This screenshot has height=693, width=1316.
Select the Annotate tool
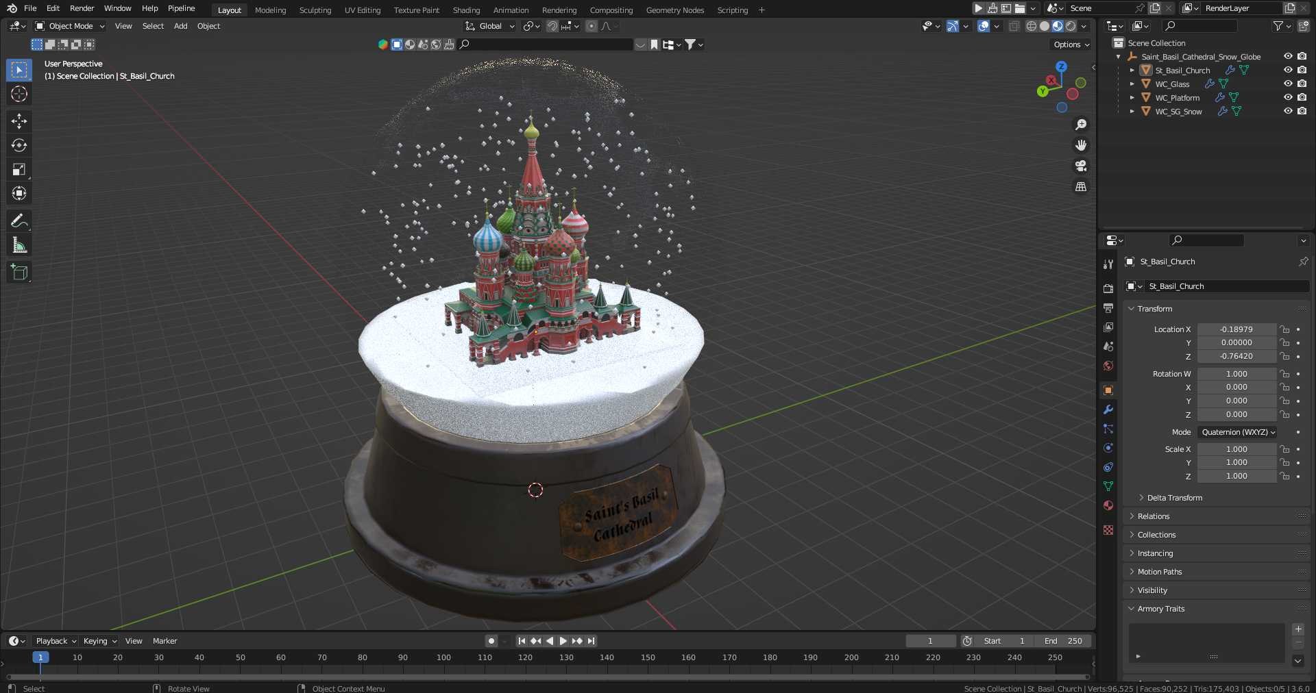pyautogui.click(x=19, y=220)
